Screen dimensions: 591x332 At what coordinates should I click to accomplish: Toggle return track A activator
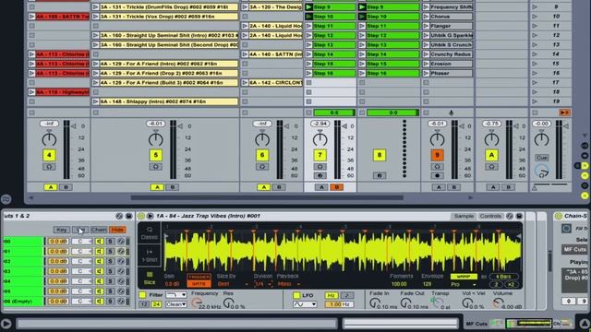click(491, 155)
